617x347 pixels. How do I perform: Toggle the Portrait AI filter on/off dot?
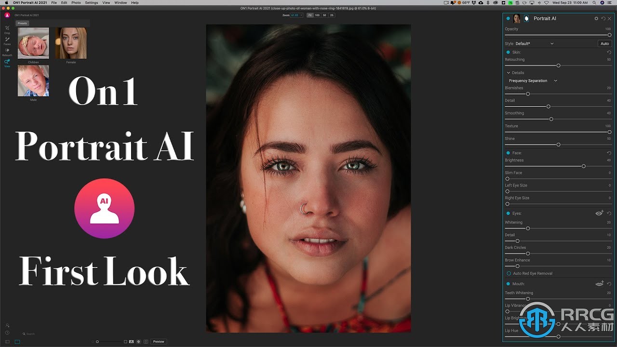point(508,18)
